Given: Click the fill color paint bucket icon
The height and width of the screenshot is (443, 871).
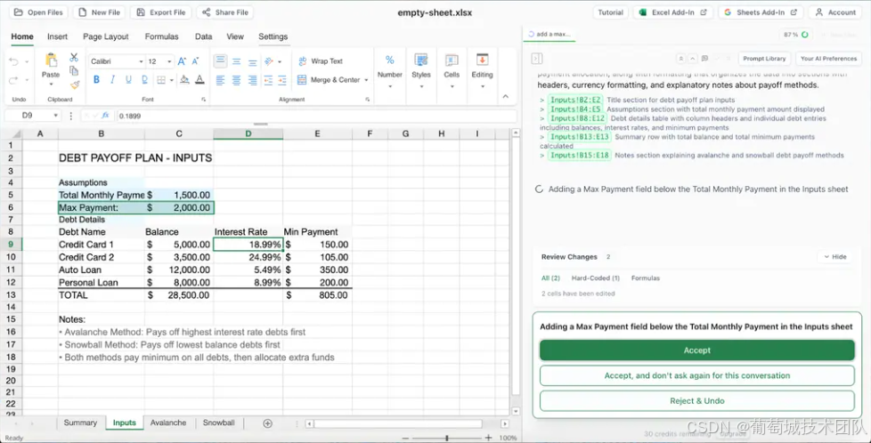Looking at the screenshot, I should (x=184, y=80).
